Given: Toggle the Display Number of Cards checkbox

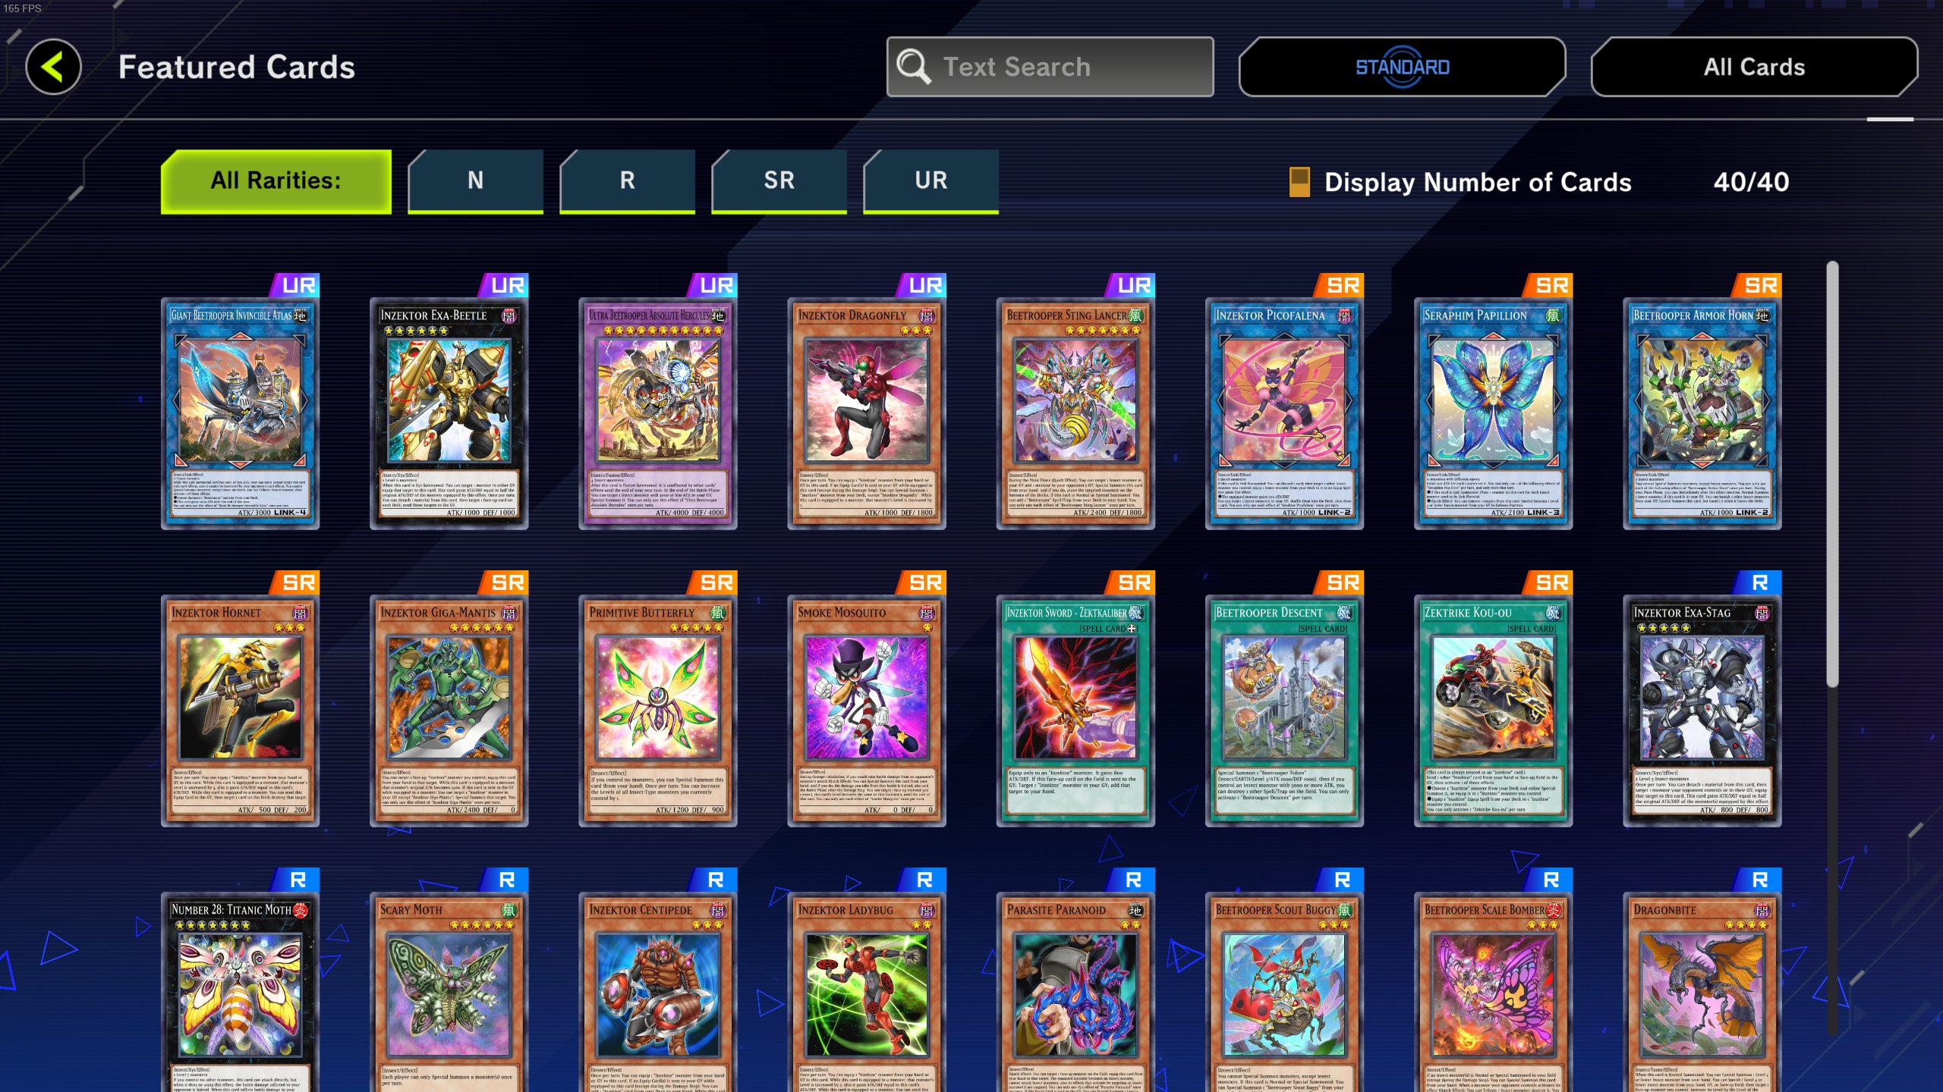Looking at the screenshot, I should [x=1299, y=182].
